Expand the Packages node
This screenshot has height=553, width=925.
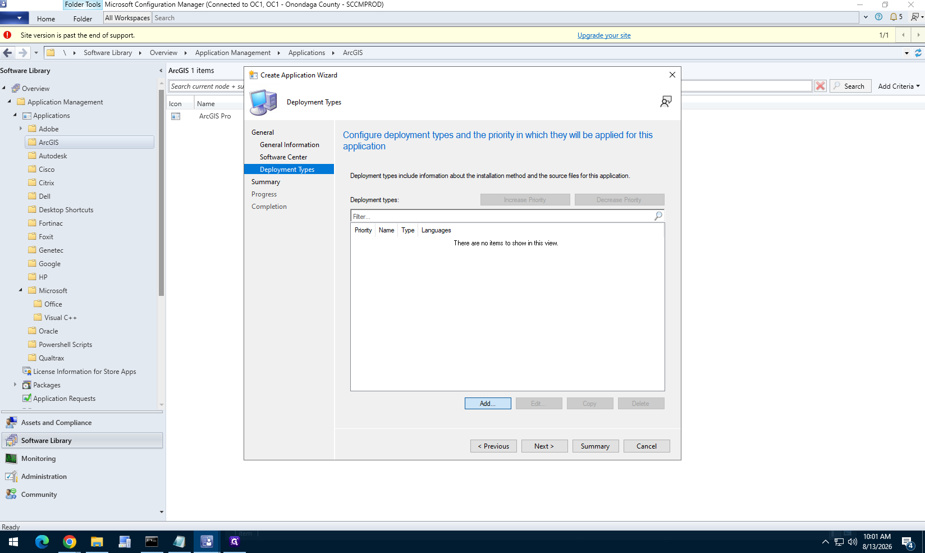[x=15, y=385]
